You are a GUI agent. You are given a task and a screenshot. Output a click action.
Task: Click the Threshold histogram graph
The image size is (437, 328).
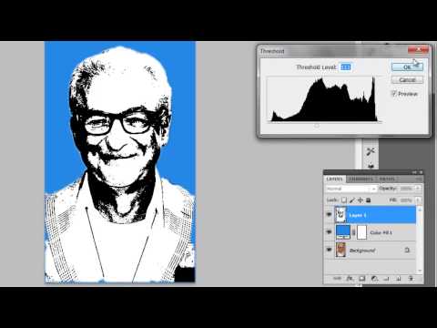point(324,99)
